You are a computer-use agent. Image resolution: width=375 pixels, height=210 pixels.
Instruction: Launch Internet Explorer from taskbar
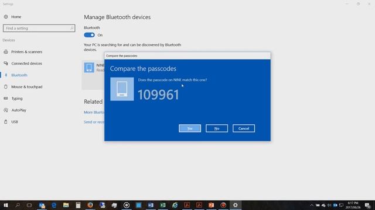tap(175, 205)
